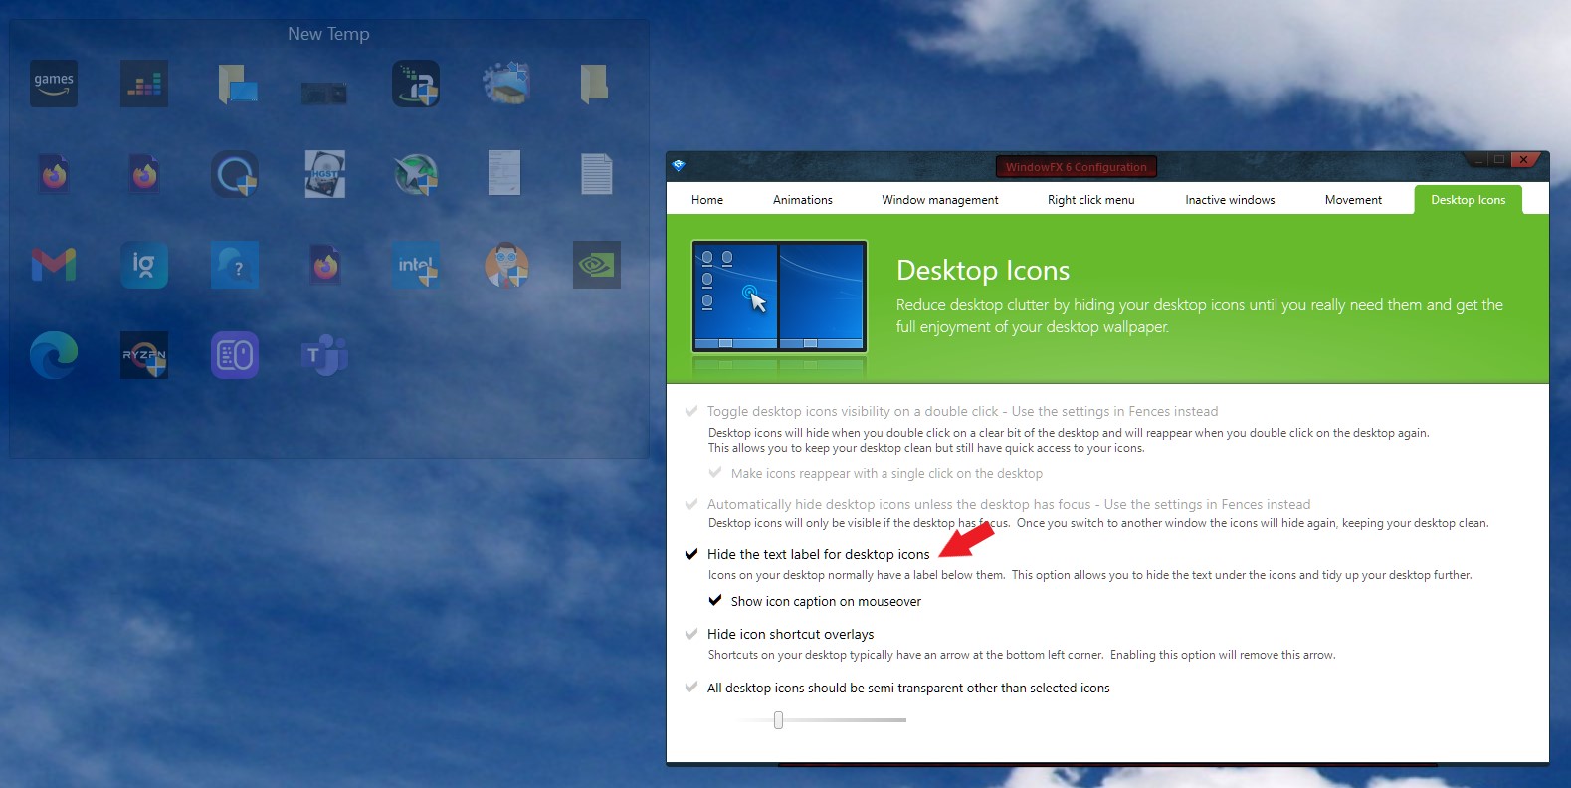The width and height of the screenshot is (1571, 788).
Task: Open the blue crate installer icon
Action: pyautogui.click(x=506, y=84)
